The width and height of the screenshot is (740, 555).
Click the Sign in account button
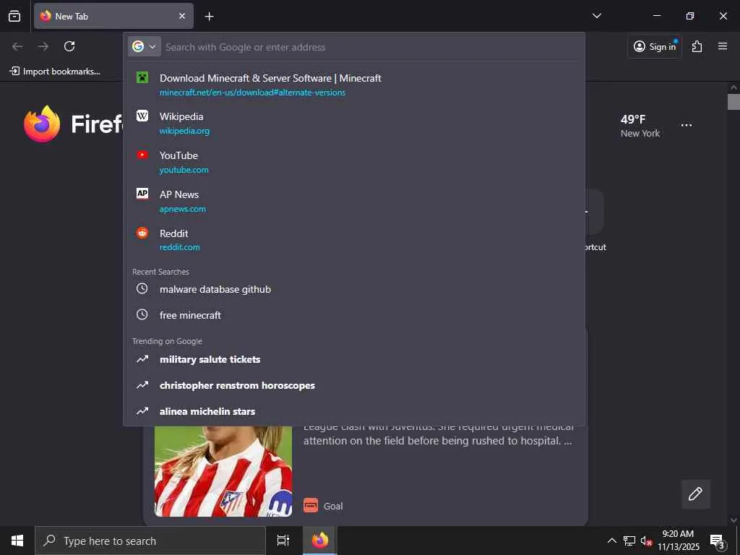[x=655, y=46]
